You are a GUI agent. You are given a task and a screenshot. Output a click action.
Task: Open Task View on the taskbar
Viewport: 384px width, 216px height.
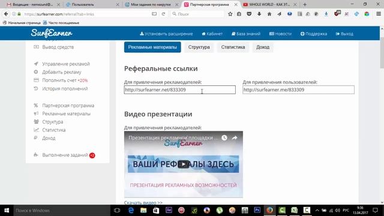(x=117, y=211)
